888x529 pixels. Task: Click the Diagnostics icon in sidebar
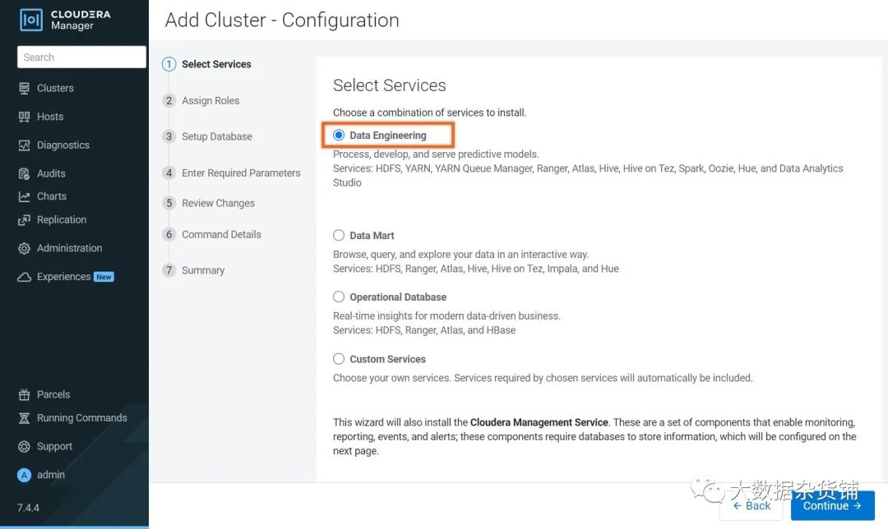pos(24,145)
